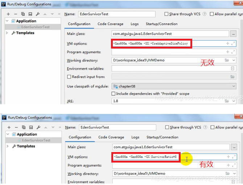Click the Move up arrow icon in lower dialog
Screen dimensions: 243x185
(46, 127)
